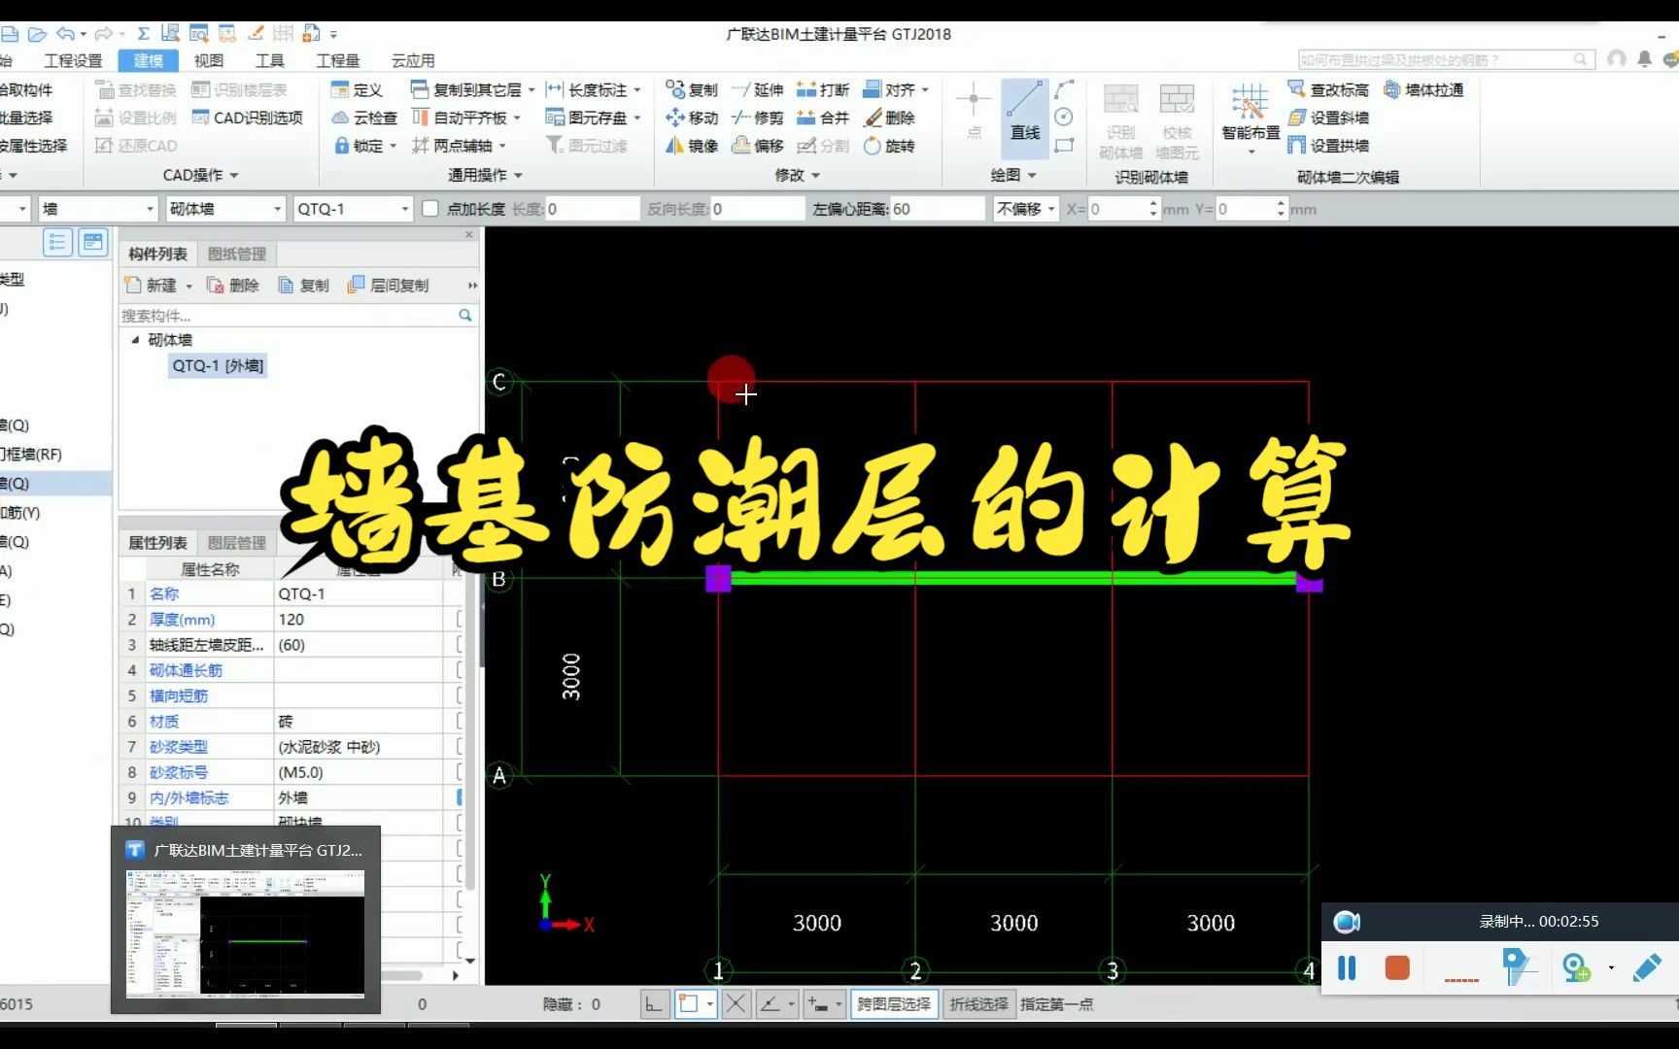Toggle 折线选择 mode
Screen dimensions: 1679x1049
(978, 1004)
